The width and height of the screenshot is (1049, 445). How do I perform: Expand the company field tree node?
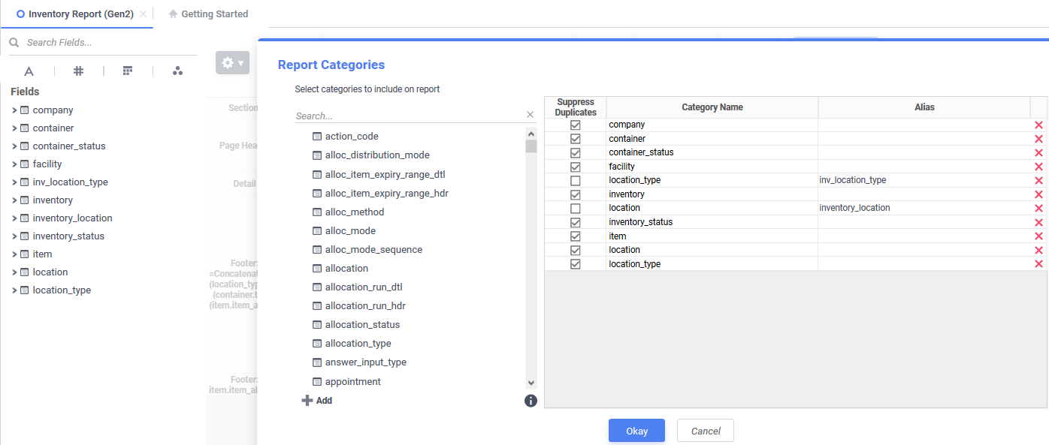pyautogui.click(x=14, y=110)
